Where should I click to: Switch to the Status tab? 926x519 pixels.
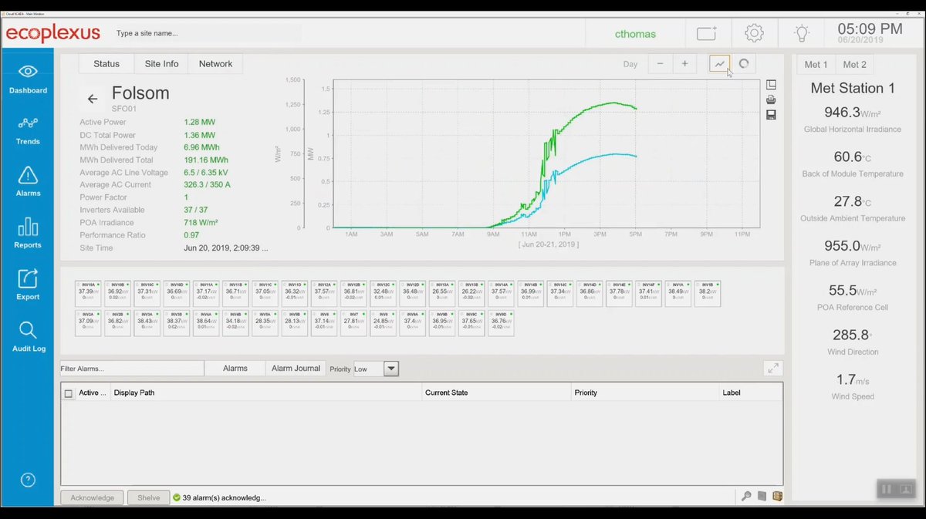coord(106,64)
